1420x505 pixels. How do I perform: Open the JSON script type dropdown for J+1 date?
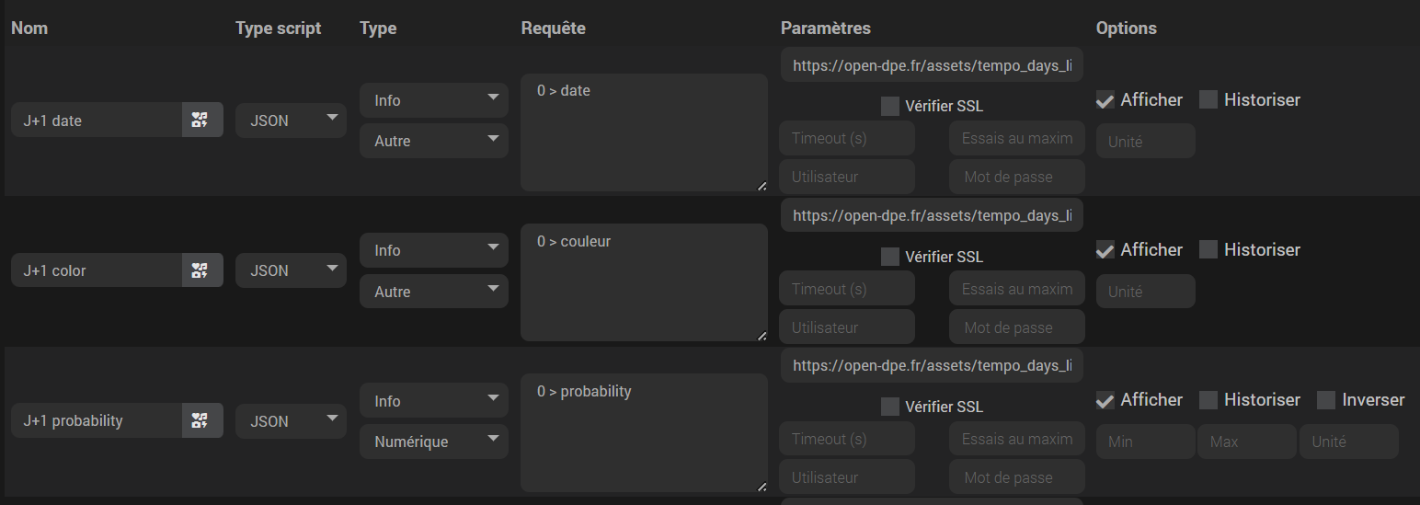[x=291, y=120]
